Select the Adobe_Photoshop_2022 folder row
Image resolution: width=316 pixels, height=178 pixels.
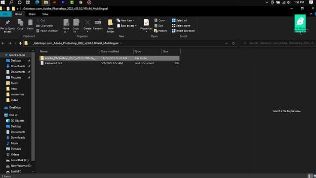[110, 58]
